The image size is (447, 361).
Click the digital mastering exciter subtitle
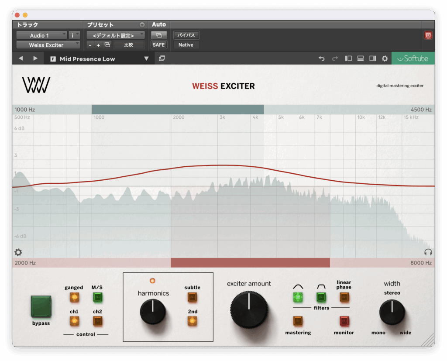click(400, 86)
